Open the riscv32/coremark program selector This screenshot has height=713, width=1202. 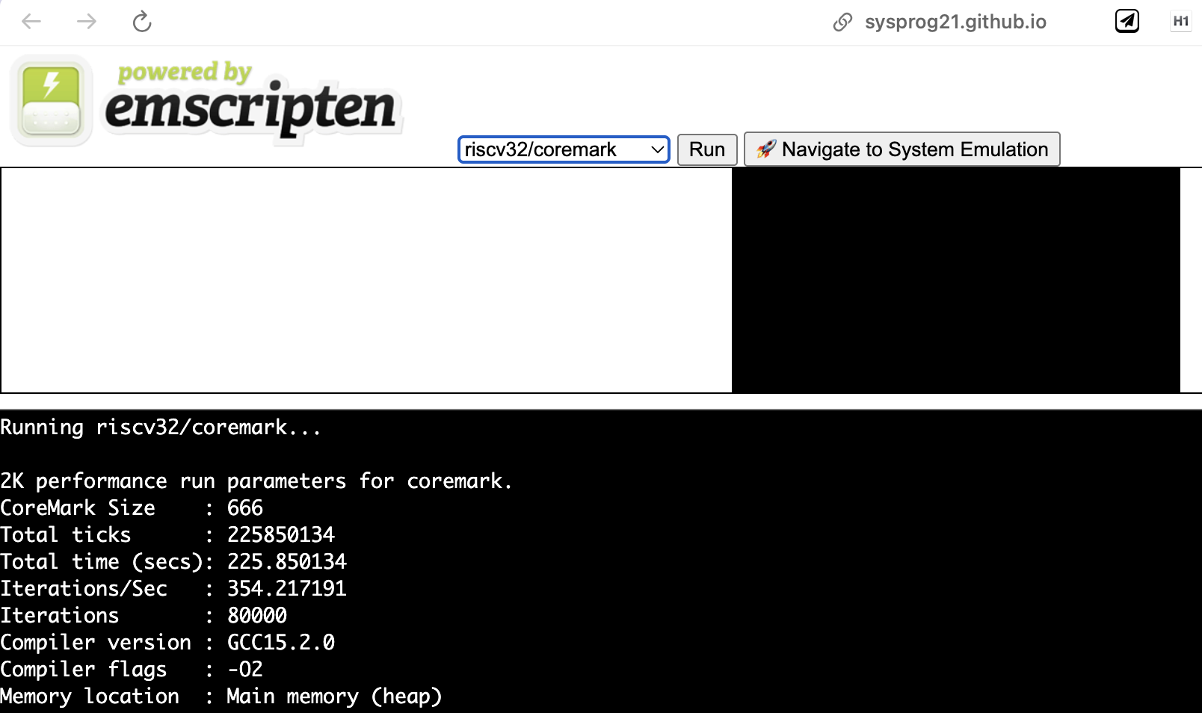(553, 149)
